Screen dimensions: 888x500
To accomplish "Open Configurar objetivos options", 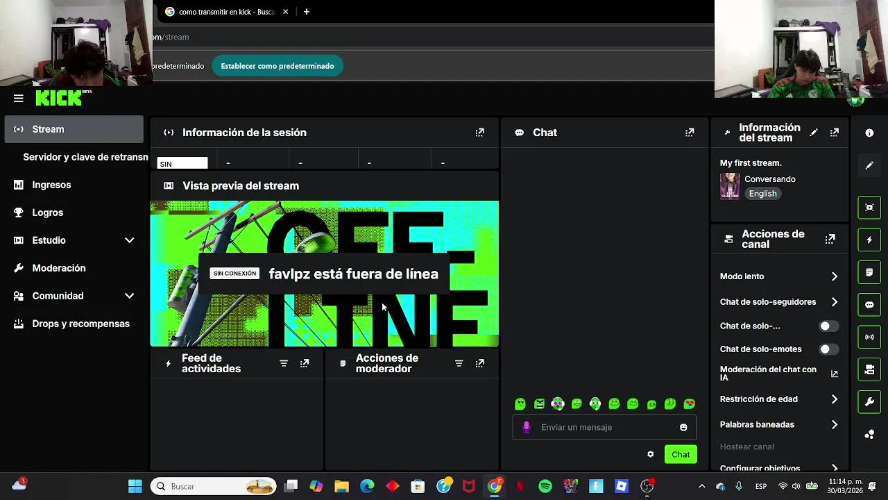I will coord(779,467).
